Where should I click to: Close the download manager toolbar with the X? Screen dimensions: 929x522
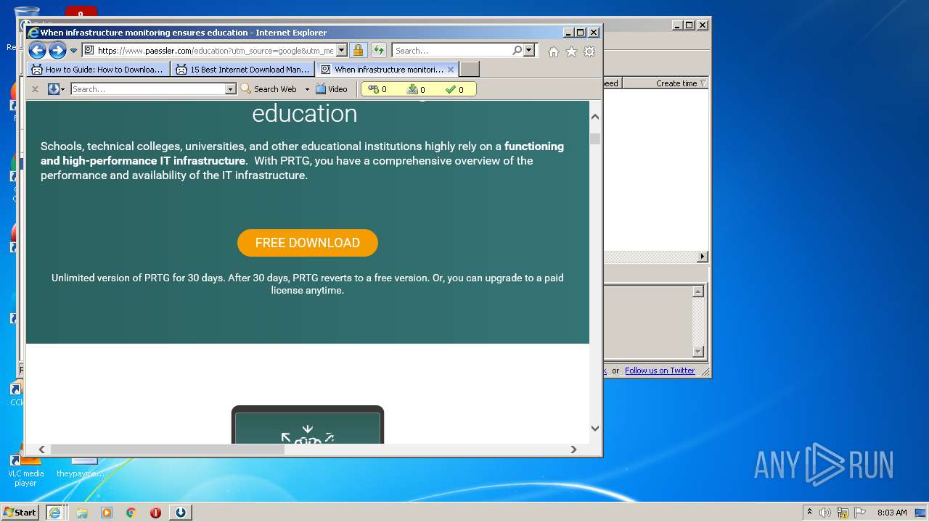coord(35,89)
